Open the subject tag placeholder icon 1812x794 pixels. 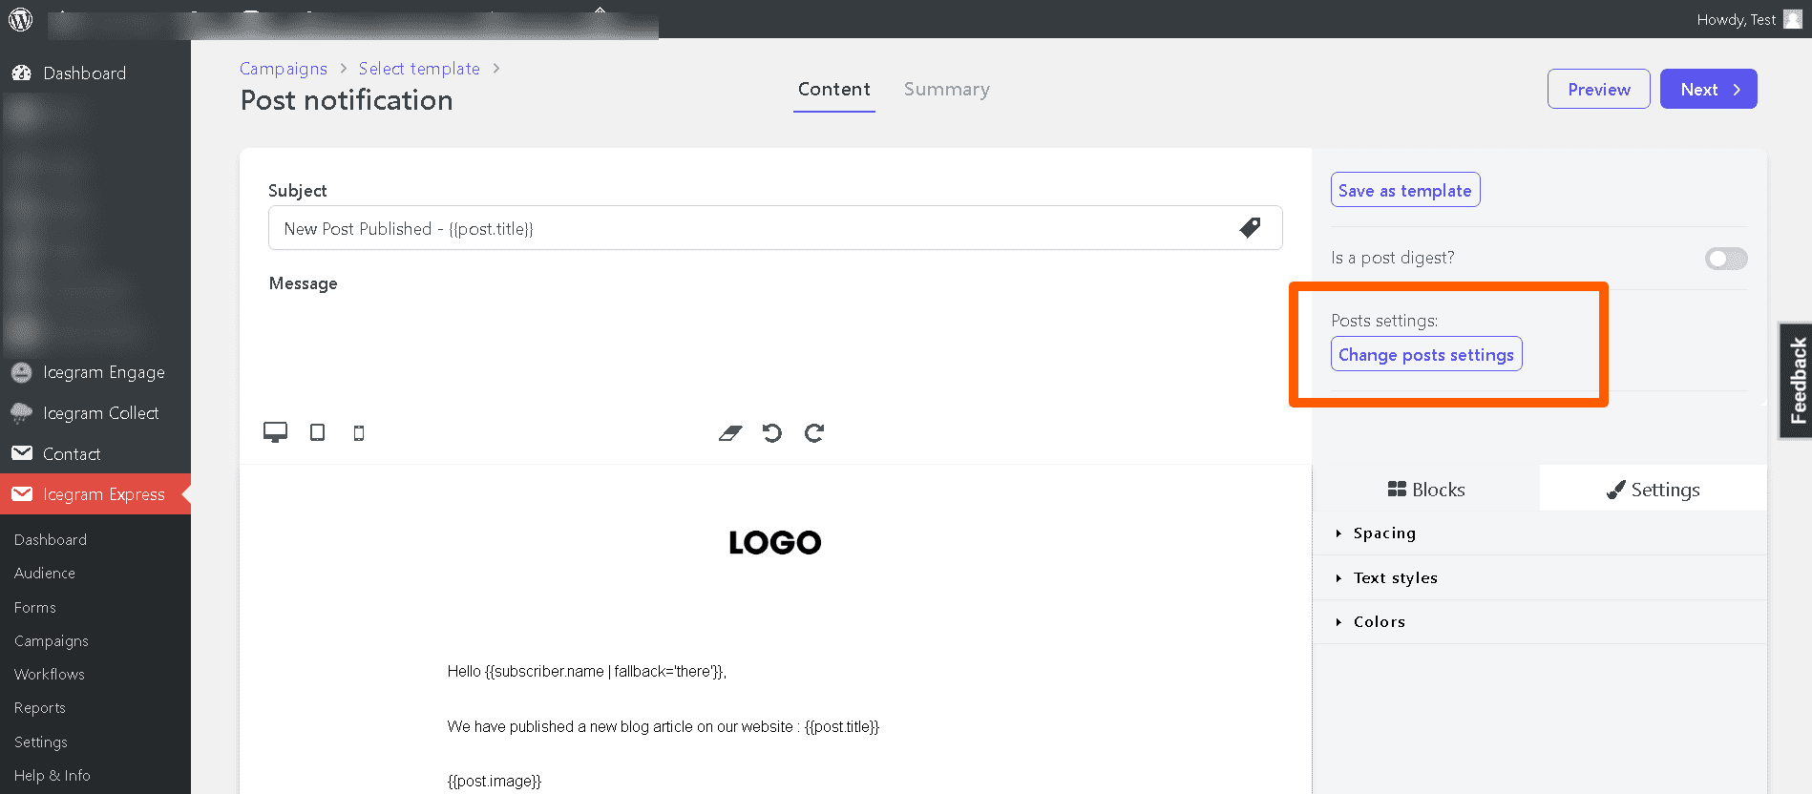point(1250,227)
